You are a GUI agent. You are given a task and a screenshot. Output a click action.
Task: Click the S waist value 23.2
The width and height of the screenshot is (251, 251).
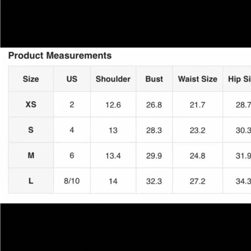point(198,130)
